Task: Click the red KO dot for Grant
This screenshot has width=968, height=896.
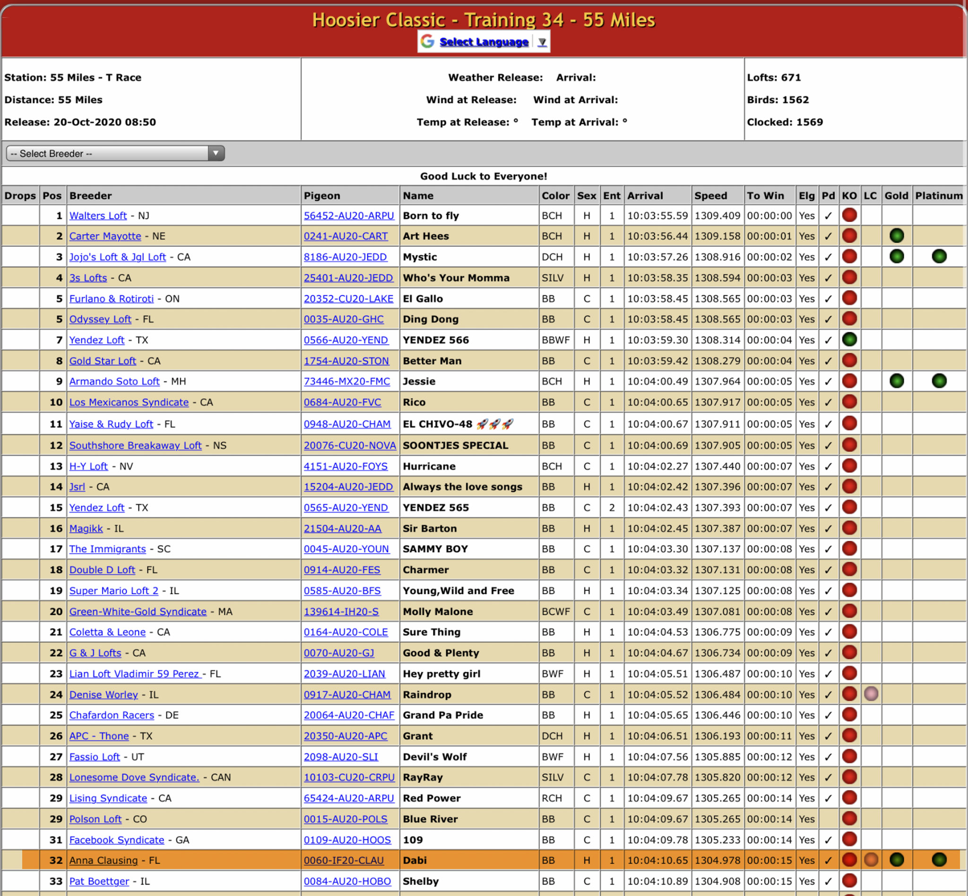Action: point(849,735)
